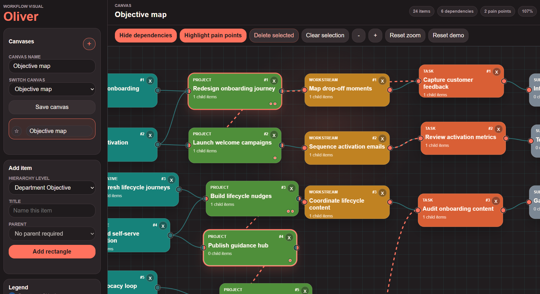Click the Legend panel heading
The height and width of the screenshot is (294, 540).
point(18,287)
